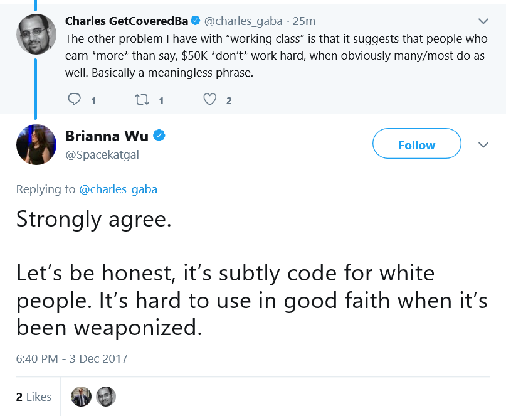The width and height of the screenshot is (506, 416).
Task: Expand options chevron beside Follow button
Action: (x=483, y=145)
